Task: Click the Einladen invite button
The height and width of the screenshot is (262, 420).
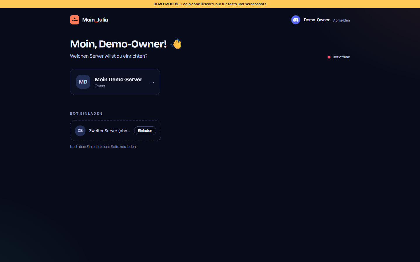Action: click(145, 131)
